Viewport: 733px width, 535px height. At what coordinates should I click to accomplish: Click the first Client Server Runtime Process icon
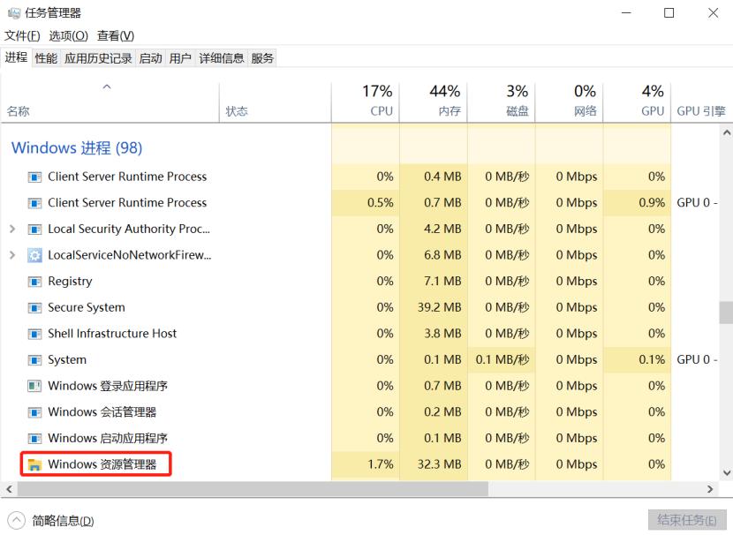point(33,177)
